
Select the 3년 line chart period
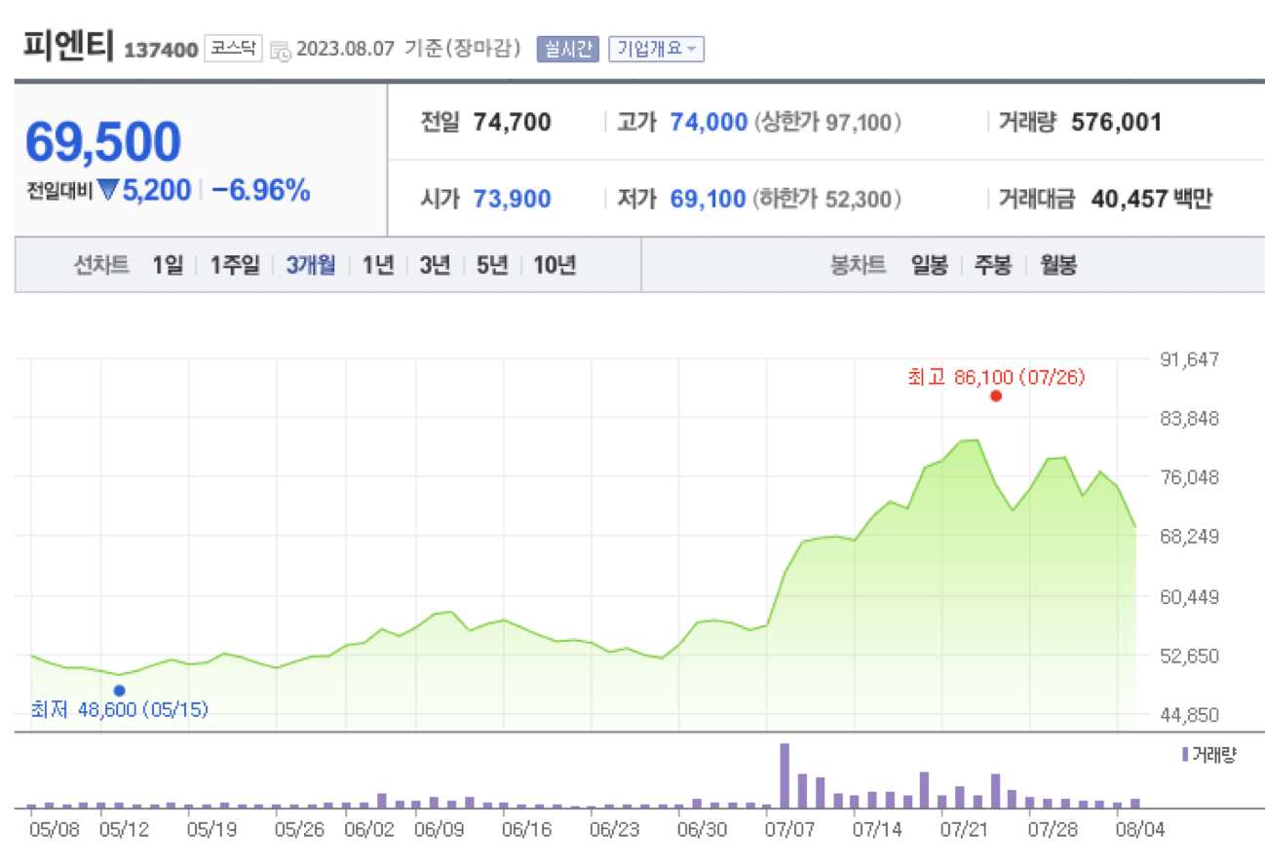coord(435,265)
